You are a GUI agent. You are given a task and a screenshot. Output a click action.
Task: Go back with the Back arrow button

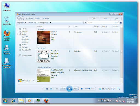tap(19, 18)
